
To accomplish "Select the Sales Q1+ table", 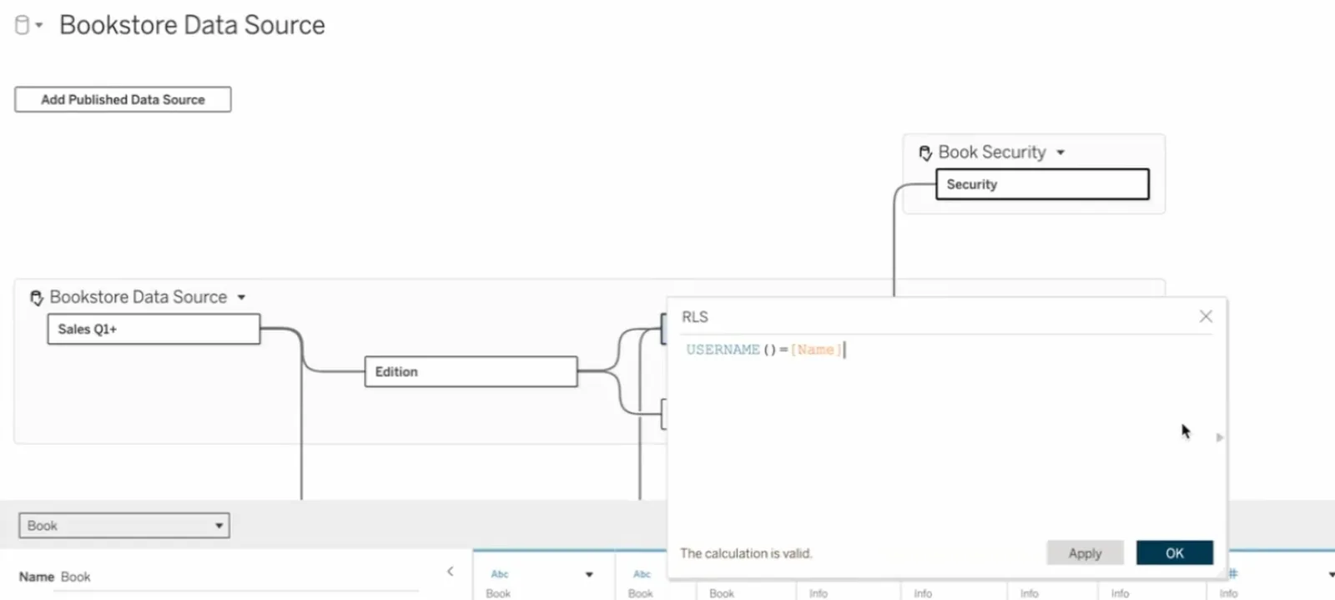I will (154, 329).
